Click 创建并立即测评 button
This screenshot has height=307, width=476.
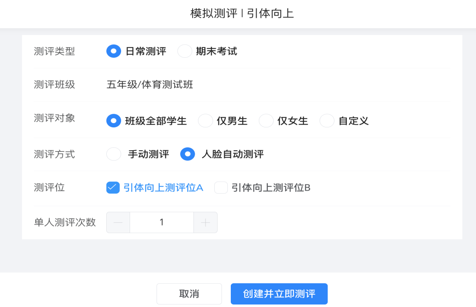279,294
